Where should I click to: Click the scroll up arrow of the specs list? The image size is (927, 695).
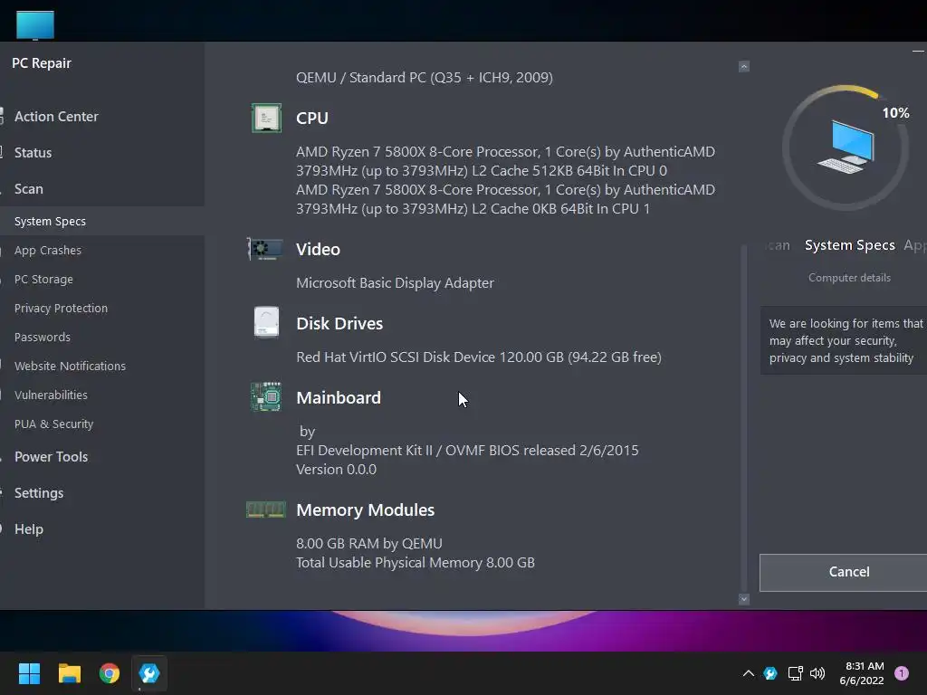(744, 66)
